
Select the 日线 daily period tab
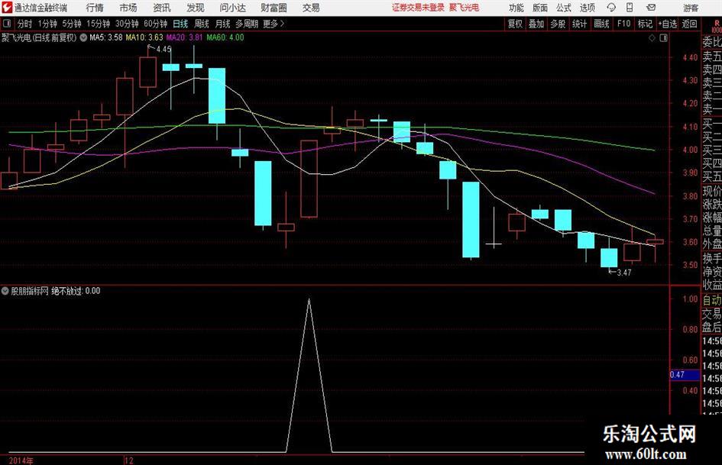(180, 24)
